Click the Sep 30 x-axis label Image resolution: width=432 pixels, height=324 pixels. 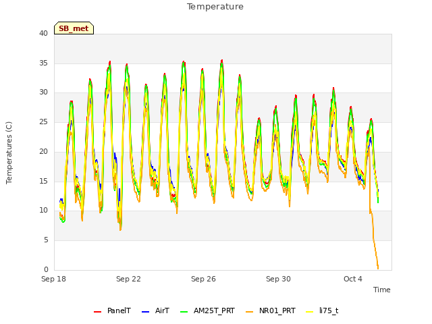pos(278,279)
